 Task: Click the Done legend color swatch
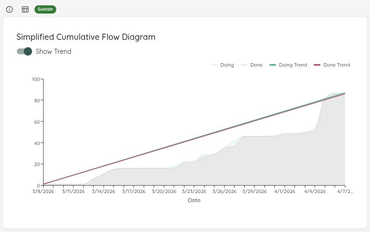[244, 65]
